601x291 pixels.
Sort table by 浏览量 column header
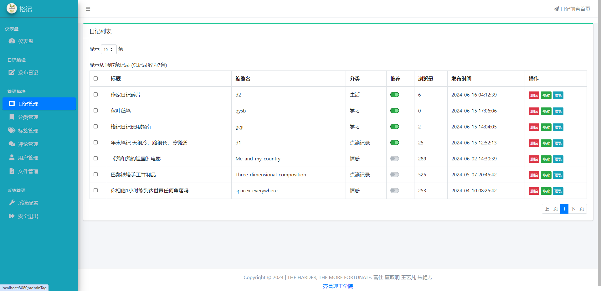coord(425,79)
